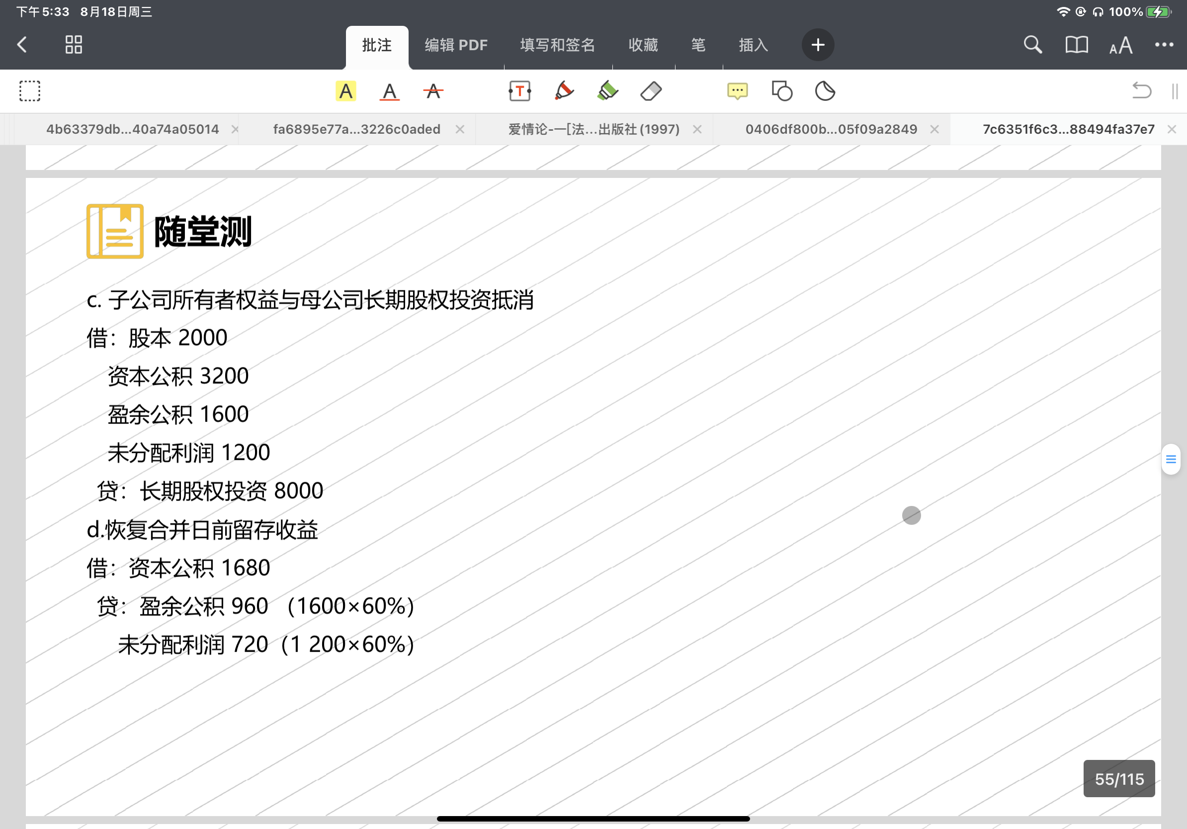Viewport: 1187px width, 829px height.
Task: Switch to the 编辑 PDF tab
Action: (x=456, y=46)
